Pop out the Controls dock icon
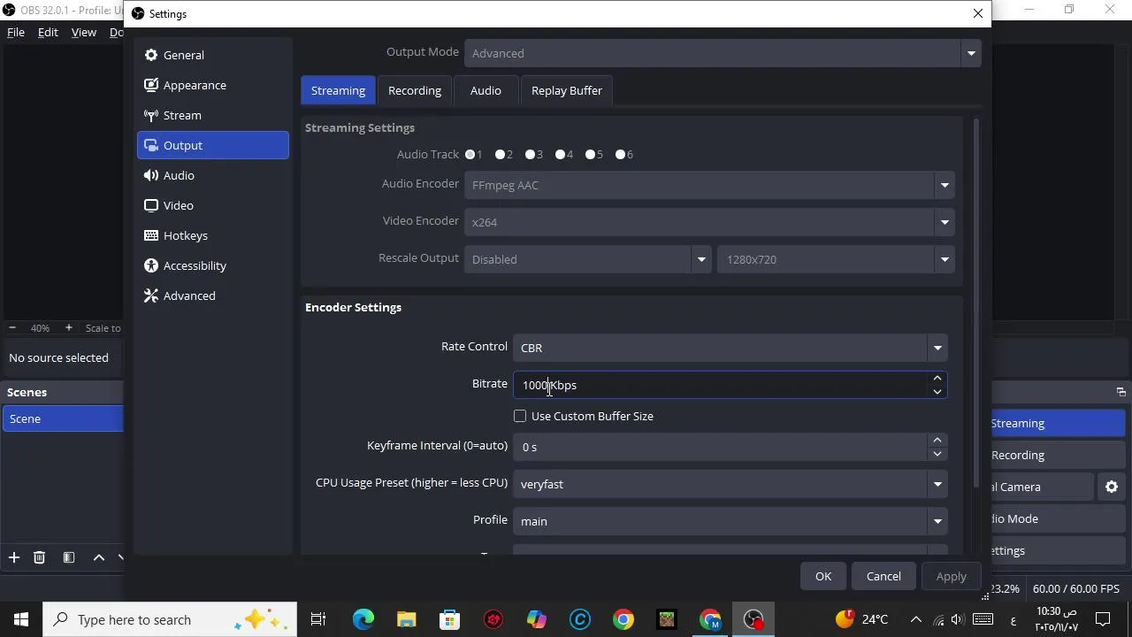Screen dimensions: 1132x637 [x=1121, y=392]
